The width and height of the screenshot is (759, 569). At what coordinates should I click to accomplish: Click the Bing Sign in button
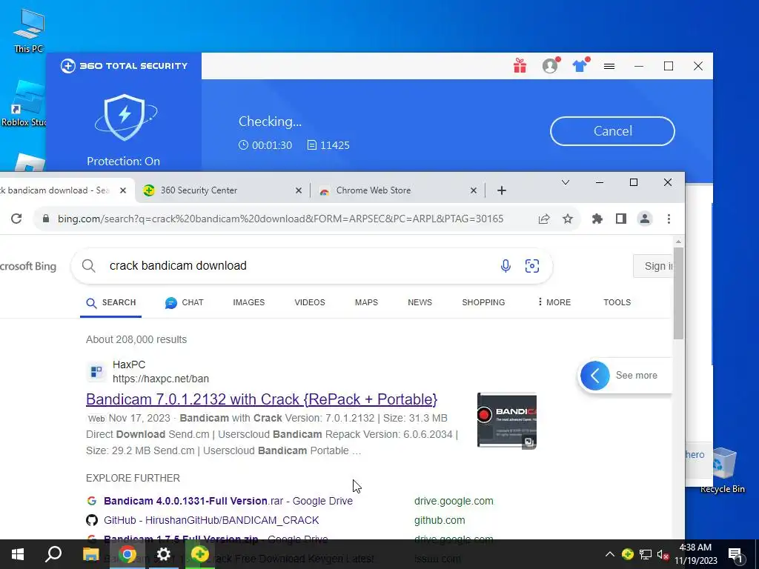pos(653,266)
